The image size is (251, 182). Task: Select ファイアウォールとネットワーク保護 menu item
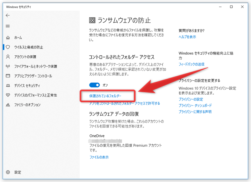(36, 66)
